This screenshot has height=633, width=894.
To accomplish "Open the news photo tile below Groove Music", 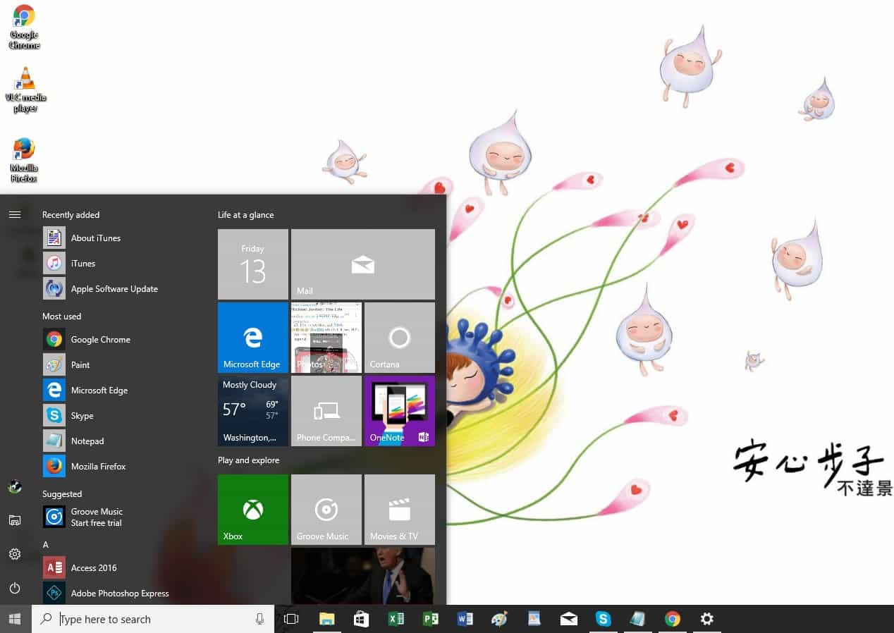I will (363, 576).
